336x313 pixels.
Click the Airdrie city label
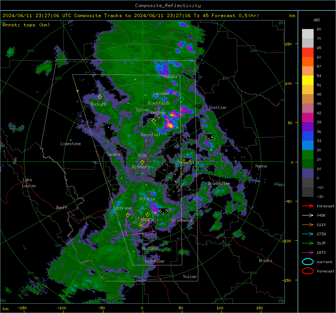[147, 199]
